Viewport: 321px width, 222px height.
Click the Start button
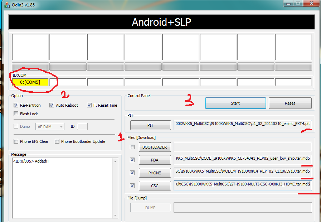click(235, 103)
